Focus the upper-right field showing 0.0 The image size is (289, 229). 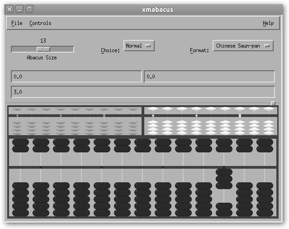pos(209,77)
